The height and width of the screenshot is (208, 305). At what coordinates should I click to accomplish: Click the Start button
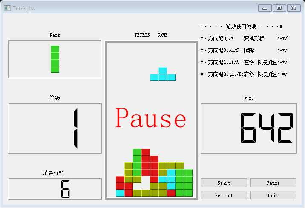coord(224,183)
